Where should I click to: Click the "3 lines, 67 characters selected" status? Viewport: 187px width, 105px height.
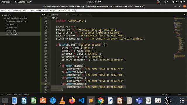[x=18, y=94]
